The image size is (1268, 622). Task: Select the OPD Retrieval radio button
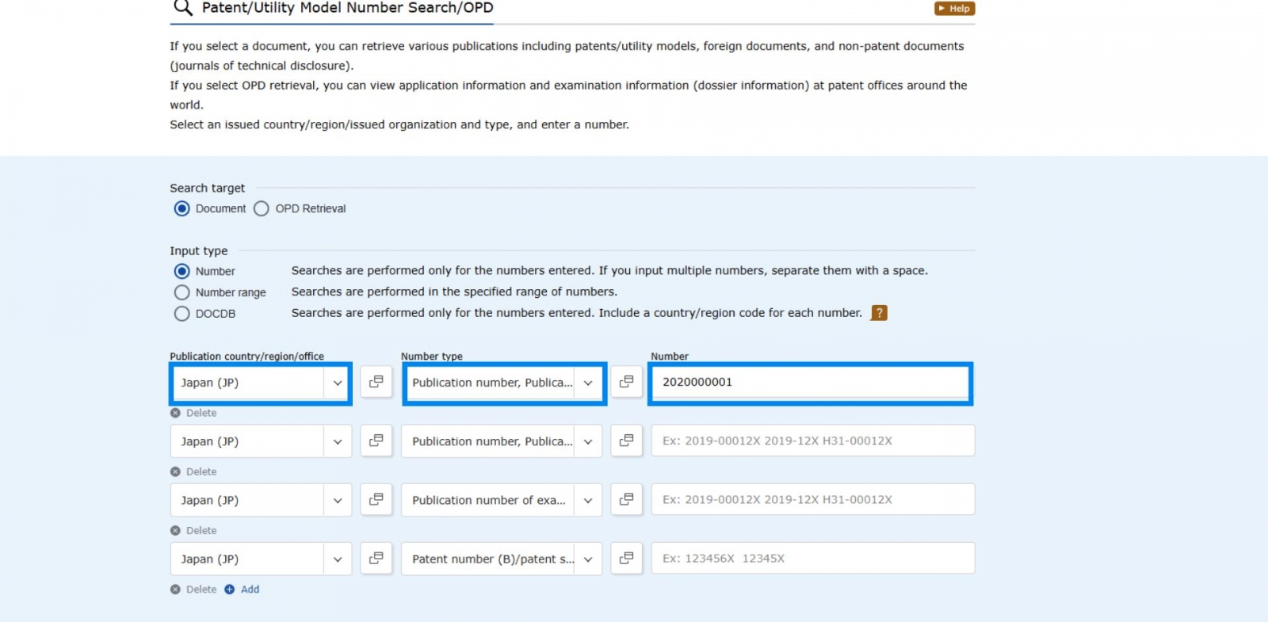coord(262,208)
